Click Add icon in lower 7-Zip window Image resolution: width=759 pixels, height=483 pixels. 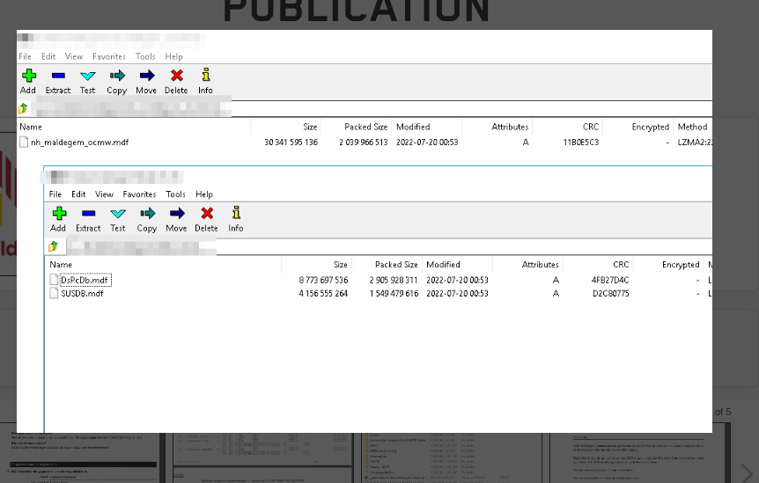(x=59, y=213)
